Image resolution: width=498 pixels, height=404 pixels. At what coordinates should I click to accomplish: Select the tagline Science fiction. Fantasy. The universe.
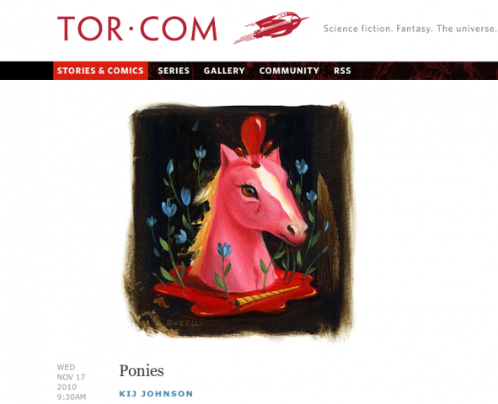tap(410, 29)
